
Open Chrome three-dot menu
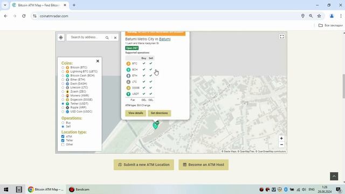(x=341, y=16)
